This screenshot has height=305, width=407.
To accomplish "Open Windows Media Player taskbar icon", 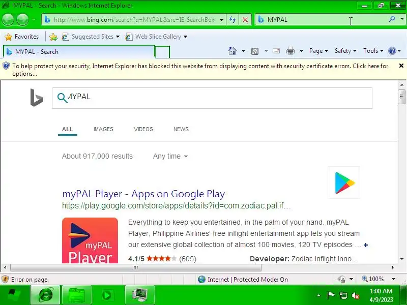I will click(107, 295).
